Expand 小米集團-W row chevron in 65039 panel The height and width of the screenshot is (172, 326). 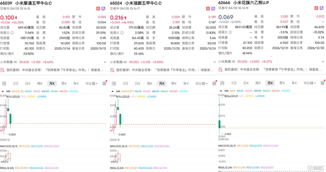pyautogui.click(x=105, y=62)
